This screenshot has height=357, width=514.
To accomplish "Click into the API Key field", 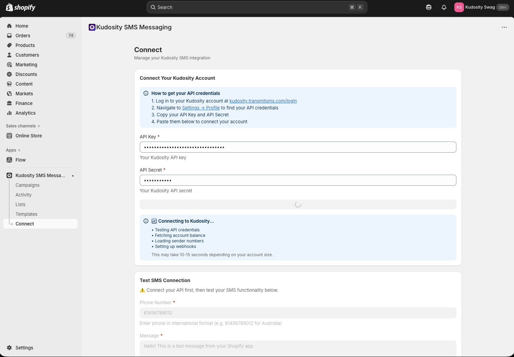I will 298,147.
